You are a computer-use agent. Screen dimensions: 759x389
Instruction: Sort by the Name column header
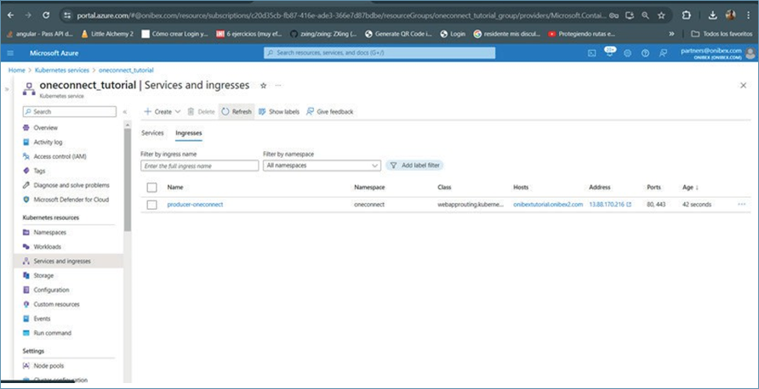[175, 188]
